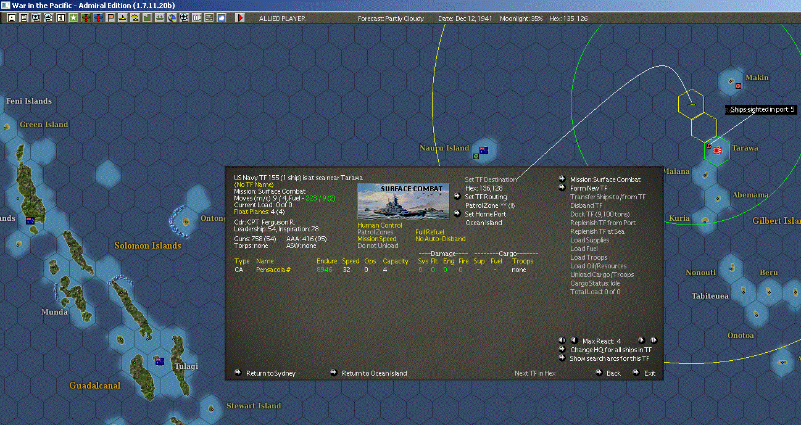Click the arrow icon beside Set TF Routing
The height and width of the screenshot is (425, 801).
coord(457,196)
